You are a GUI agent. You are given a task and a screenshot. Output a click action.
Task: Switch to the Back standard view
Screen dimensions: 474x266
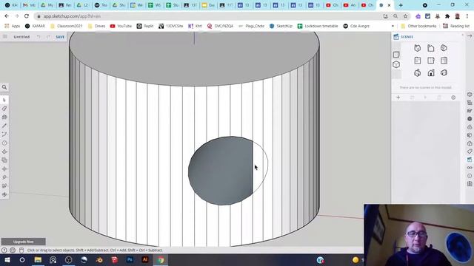(431, 61)
